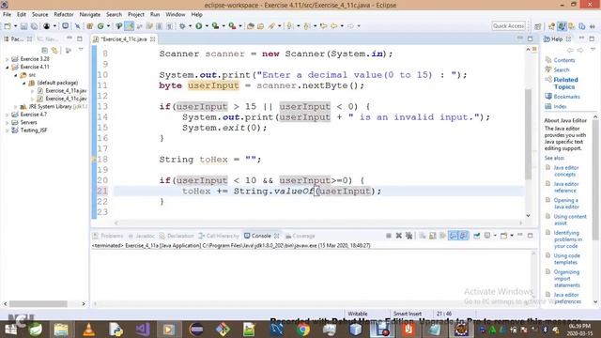Image resolution: width=601 pixels, height=338 pixels.
Task: Click the Open Type icon in toolbar
Action: point(251,26)
